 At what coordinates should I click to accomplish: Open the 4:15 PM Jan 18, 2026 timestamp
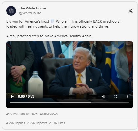coord(22,114)
